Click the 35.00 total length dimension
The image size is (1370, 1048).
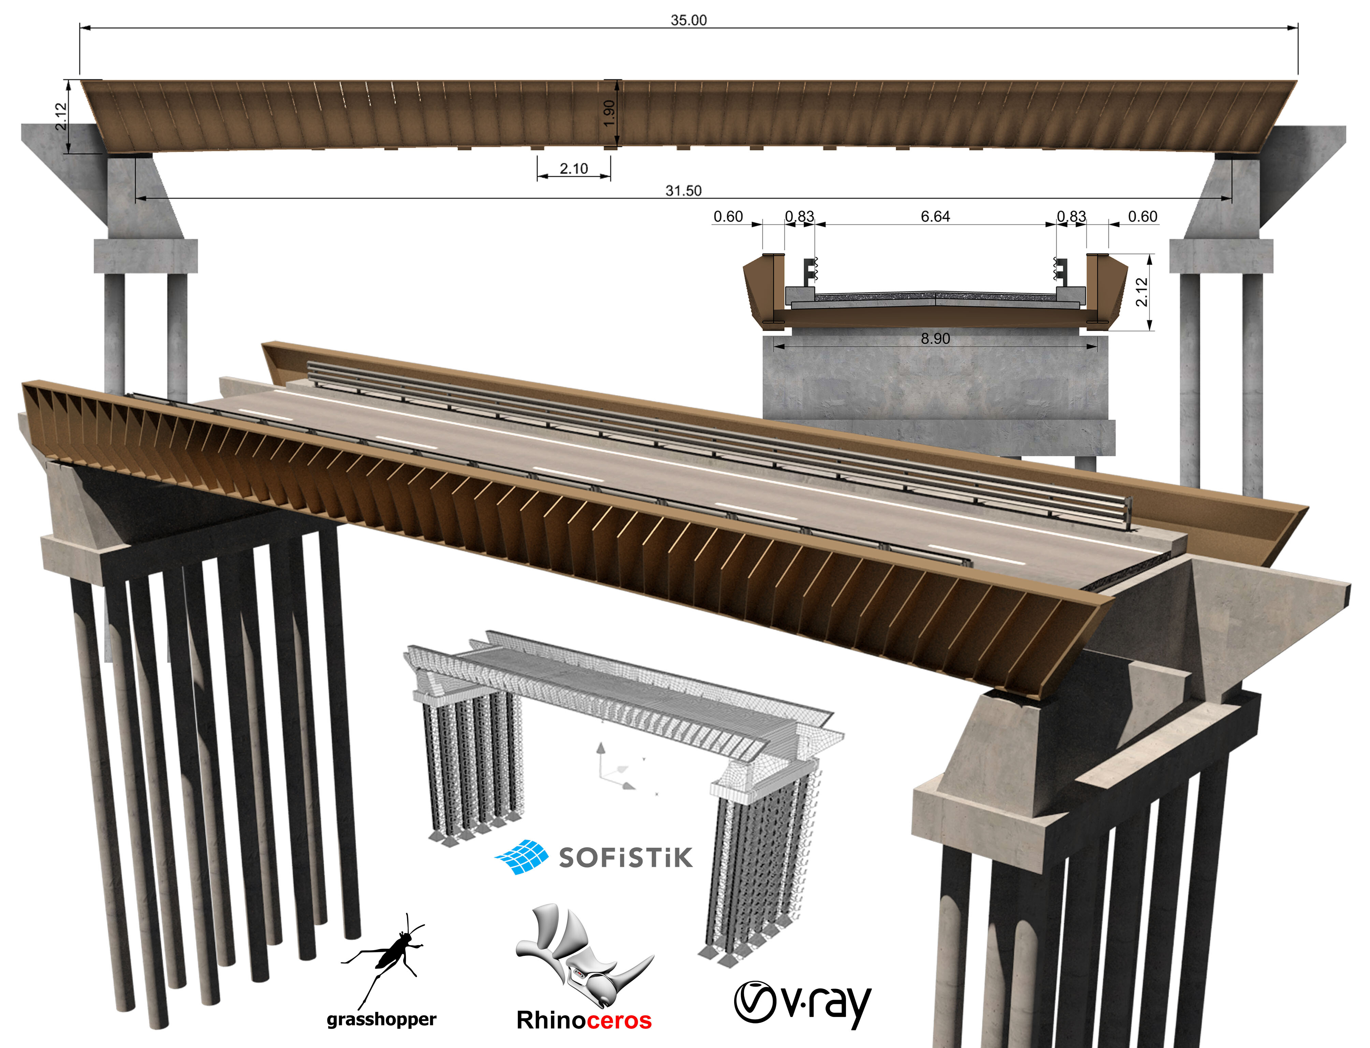click(x=688, y=20)
